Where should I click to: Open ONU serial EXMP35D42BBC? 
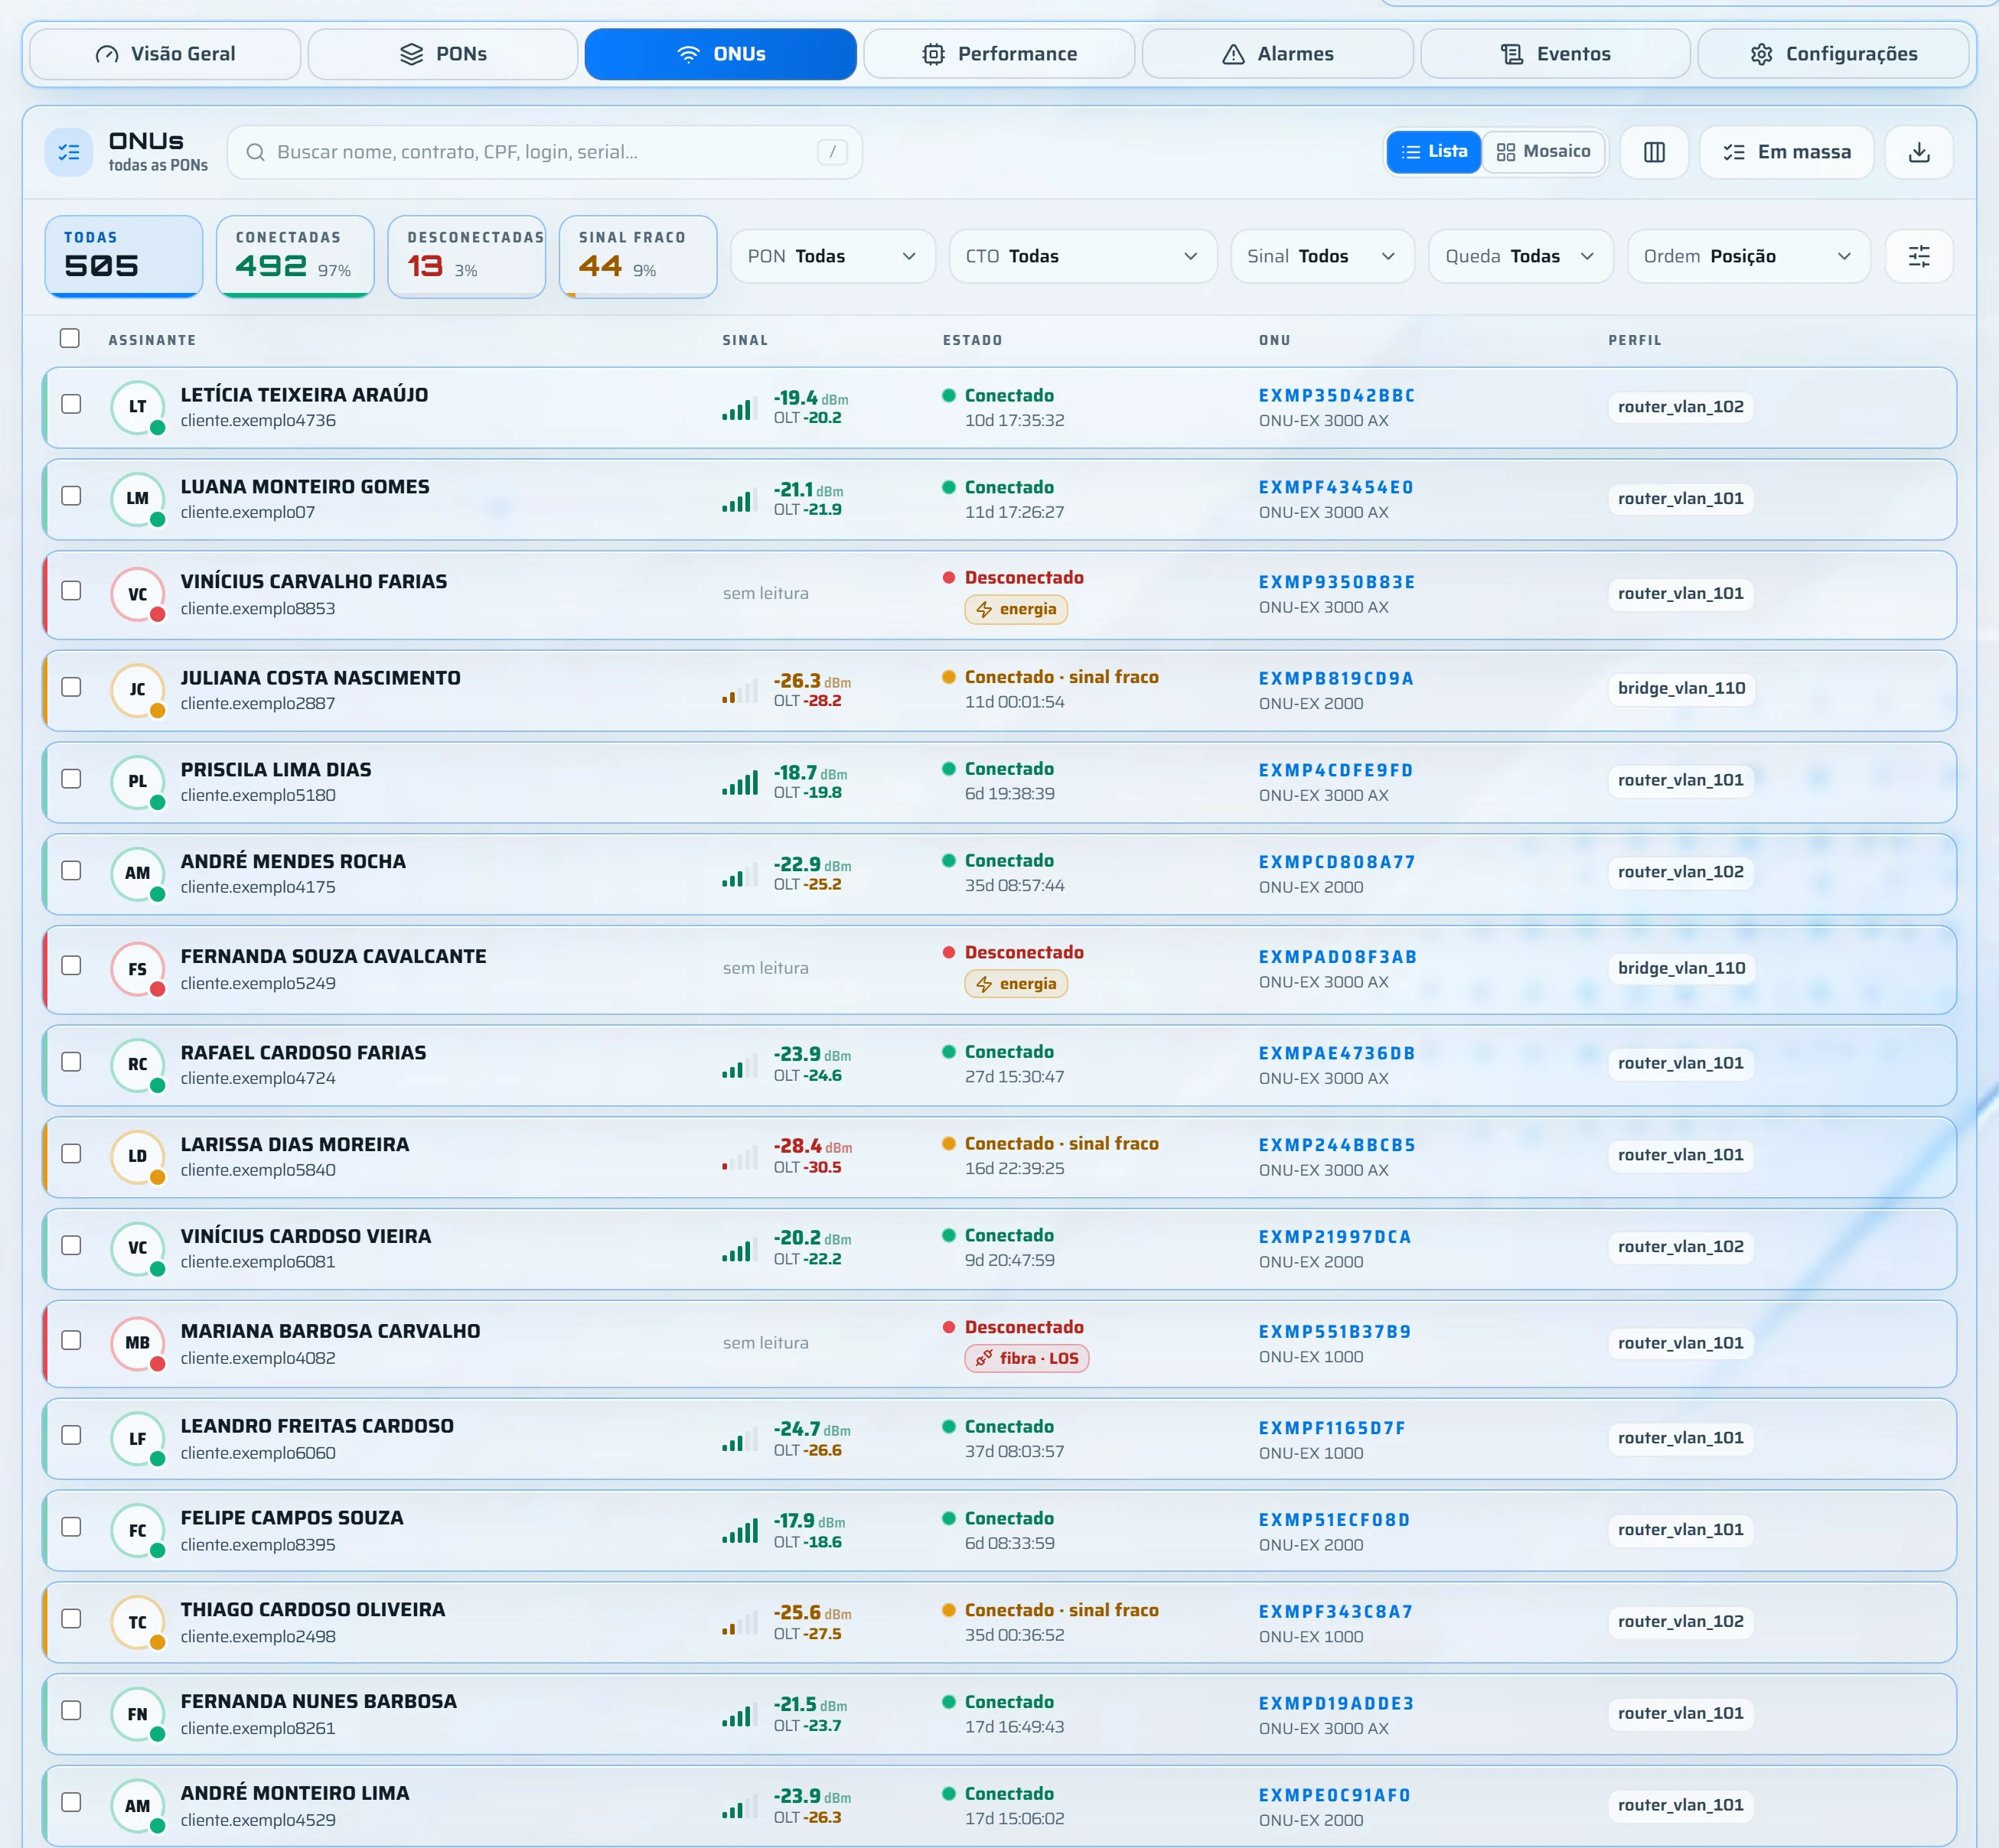coord(1337,396)
